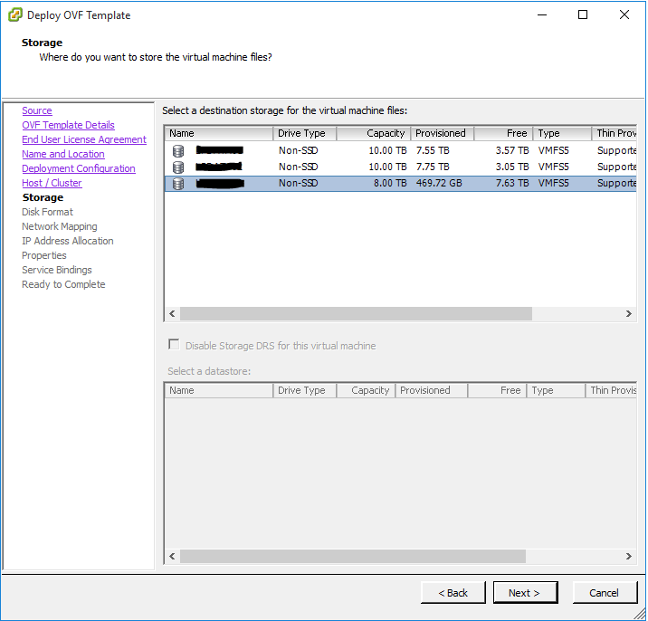Viewport: 648px width, 621px height.
Task: Select the row with 3.05 TB free
Action: click(400, 167)
